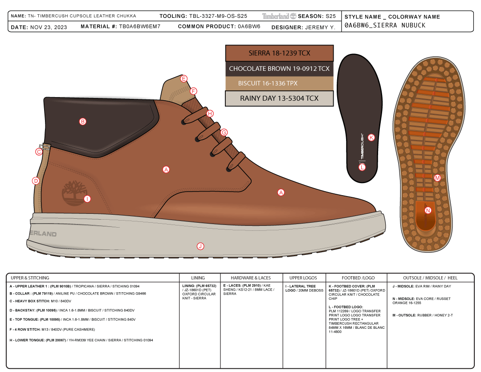Screen dimensions: 481x372
Task: Click the L - FOOTBED LOGO spec entry
Action: tap(356, 319)
